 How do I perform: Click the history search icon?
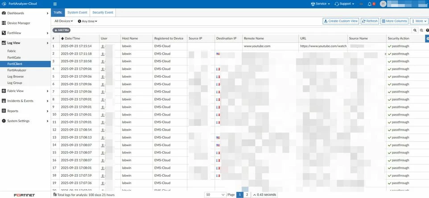(x=421, y=30)
